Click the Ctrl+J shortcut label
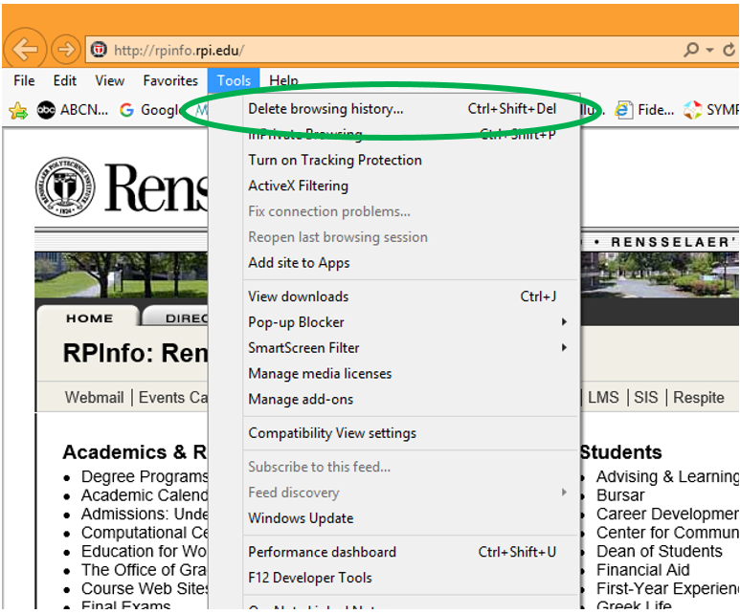740x614 pixels. coord(538,296)
